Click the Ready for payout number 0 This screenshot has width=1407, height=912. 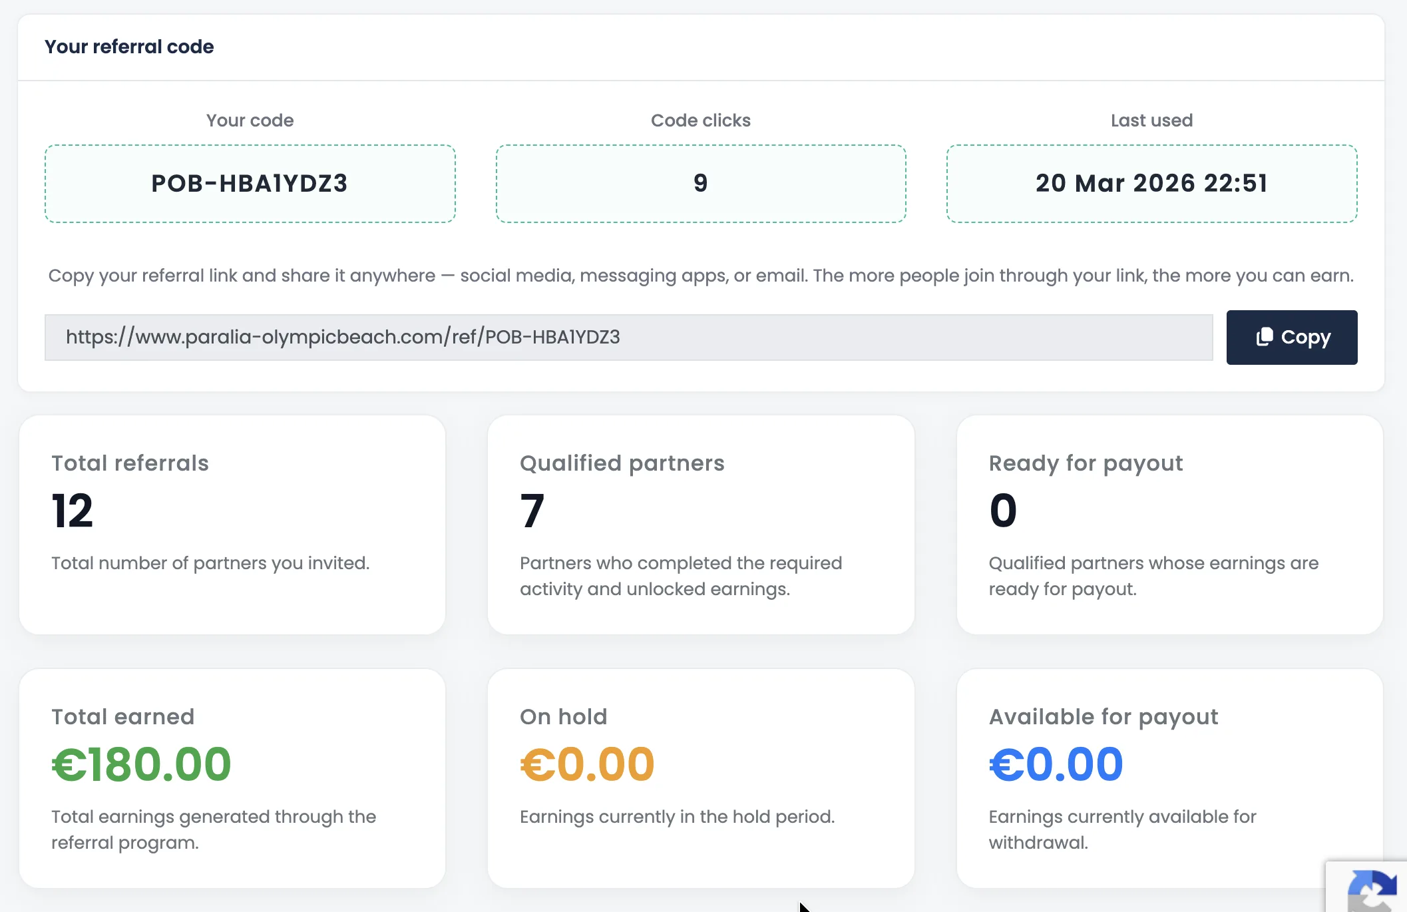[1003, 511]
